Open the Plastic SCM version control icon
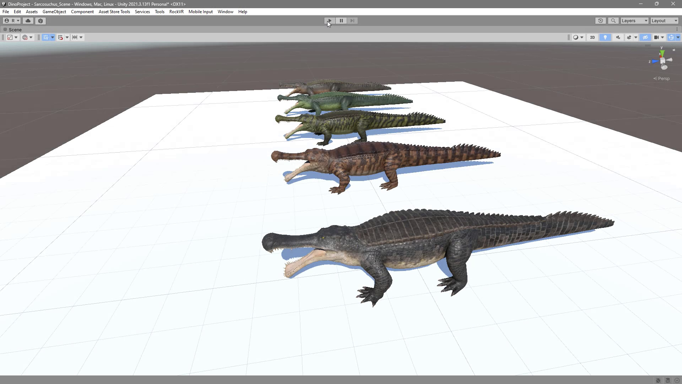Image resolution: width=682 pixels, height=384 pixels. pyautogui.click(x=40, y=21)
